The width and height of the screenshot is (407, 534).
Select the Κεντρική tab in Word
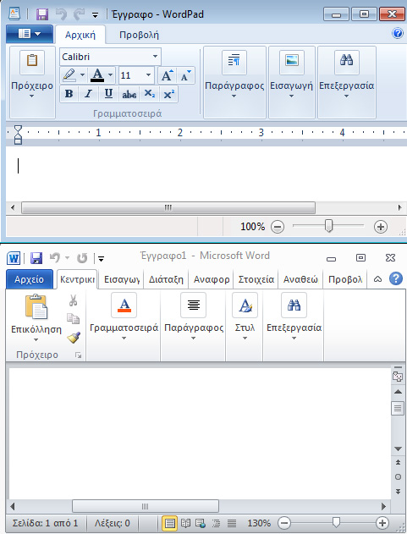77,279
